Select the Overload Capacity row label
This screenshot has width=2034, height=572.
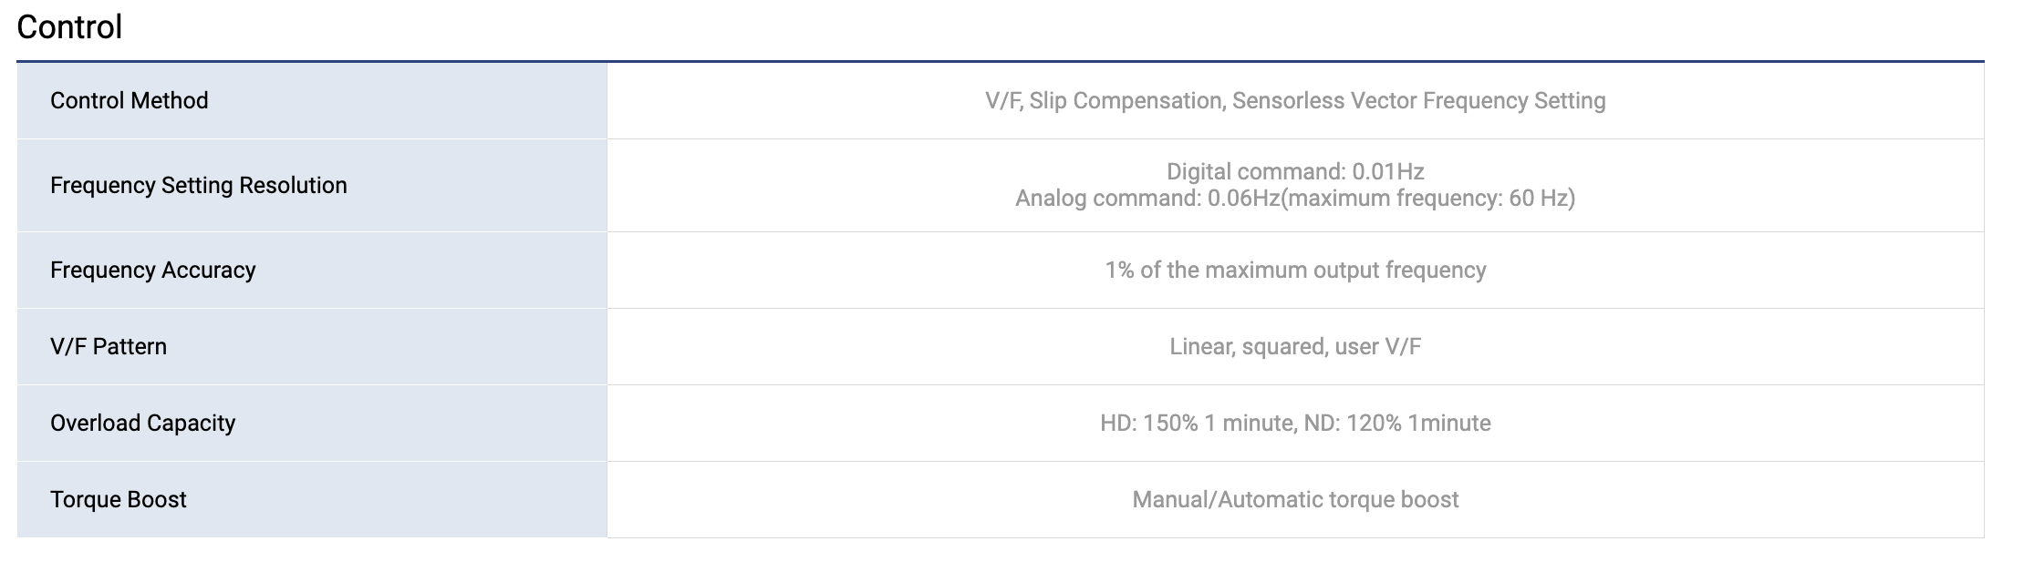coord(143,423)
